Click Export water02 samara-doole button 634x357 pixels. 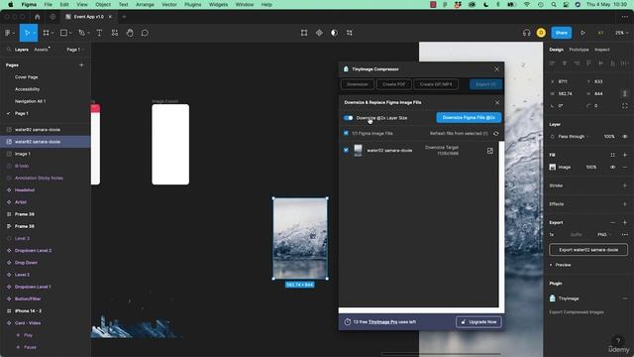coord(588,250)
